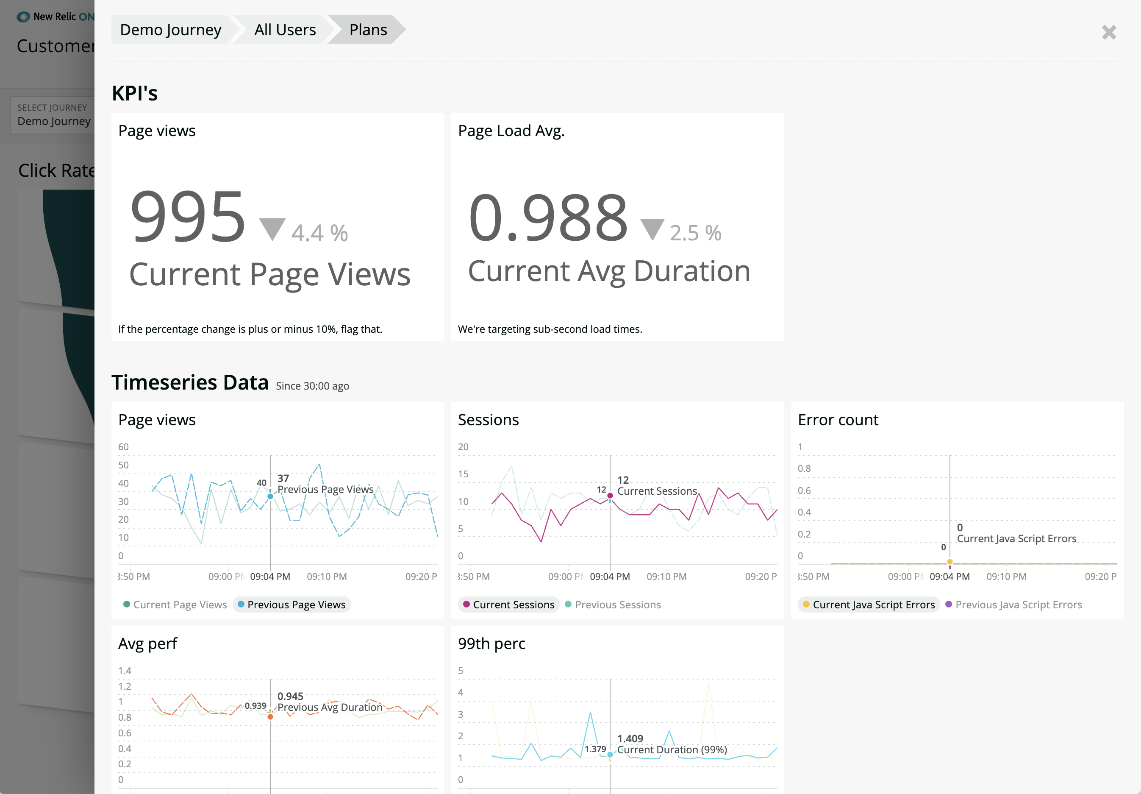Toggle Current Page Views legend series
This screenshot has height=794, width=1141.
click(175, 605)
